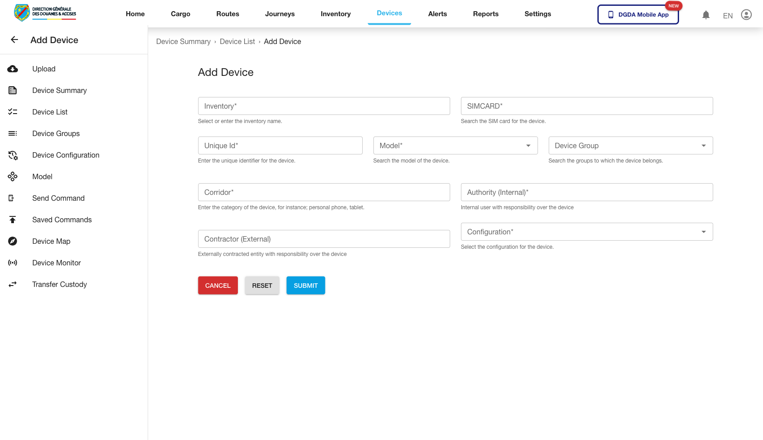Focus the Unique Id input field
Viewport: 763px width, 440px height.
(x=280, y=145)
